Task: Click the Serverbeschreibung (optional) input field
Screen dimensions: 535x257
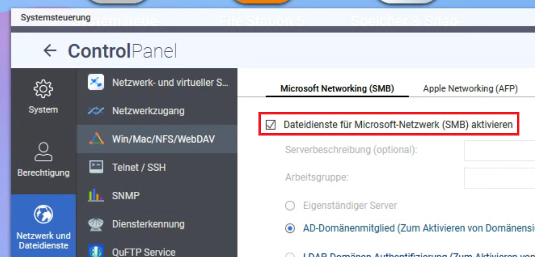Action: click(x=499, y=150)
